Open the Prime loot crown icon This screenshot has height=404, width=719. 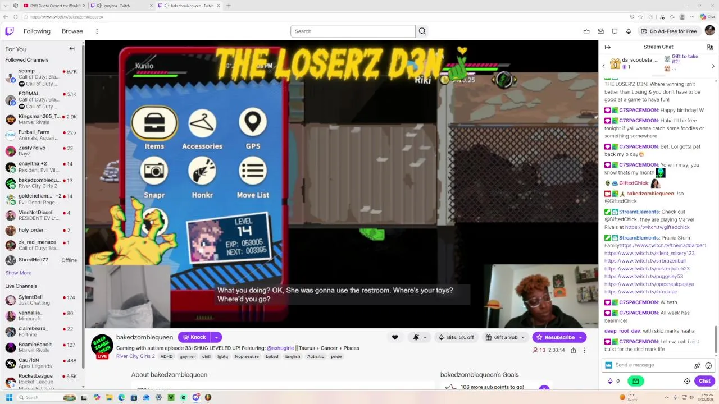586,31
